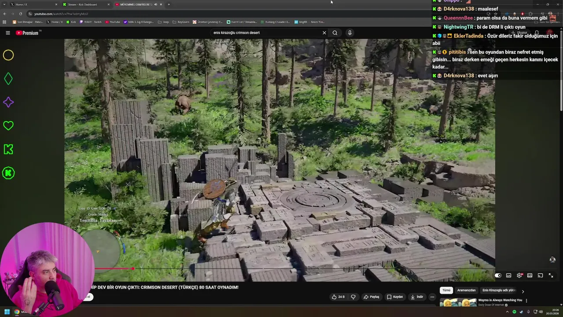Open the Home / X bookmark
Viewport: 563px width, 317px height.
(55, 22)
